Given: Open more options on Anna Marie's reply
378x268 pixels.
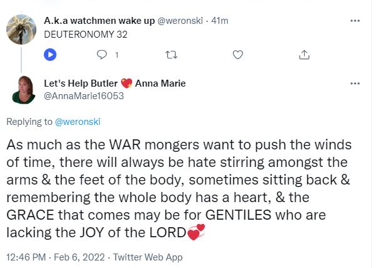Looking at the screenshot, I should [355, 83].
